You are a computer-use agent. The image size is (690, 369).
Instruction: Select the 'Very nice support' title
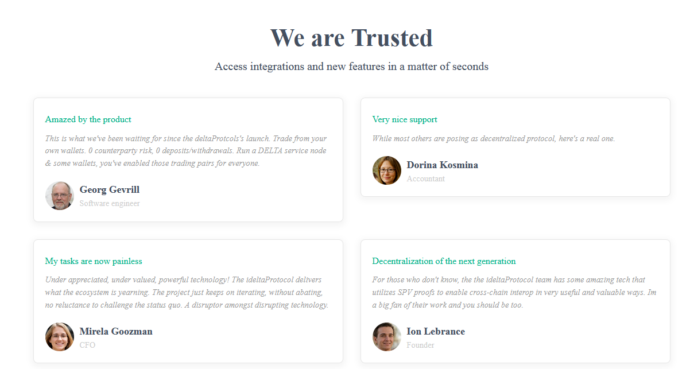405,119
